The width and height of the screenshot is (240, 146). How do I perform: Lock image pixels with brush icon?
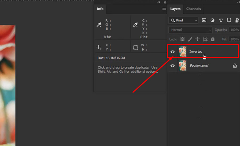click(190, 39)
